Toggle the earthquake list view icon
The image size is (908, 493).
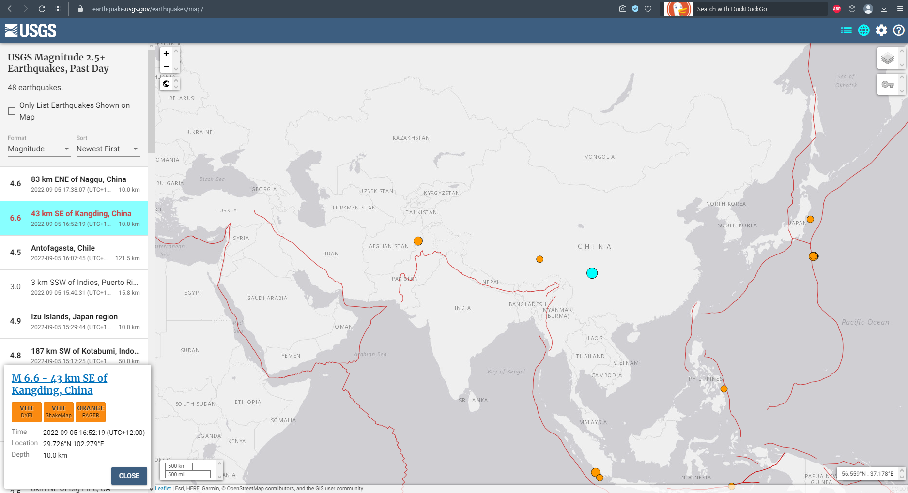pos(846,30)
